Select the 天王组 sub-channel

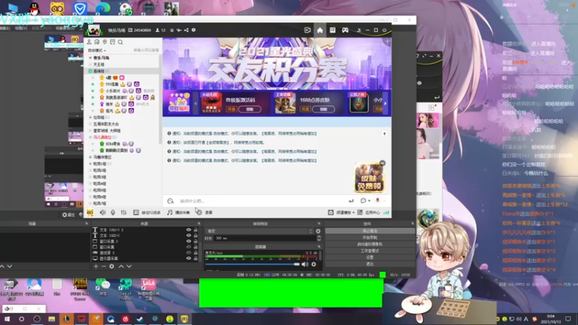pos(99,64)
